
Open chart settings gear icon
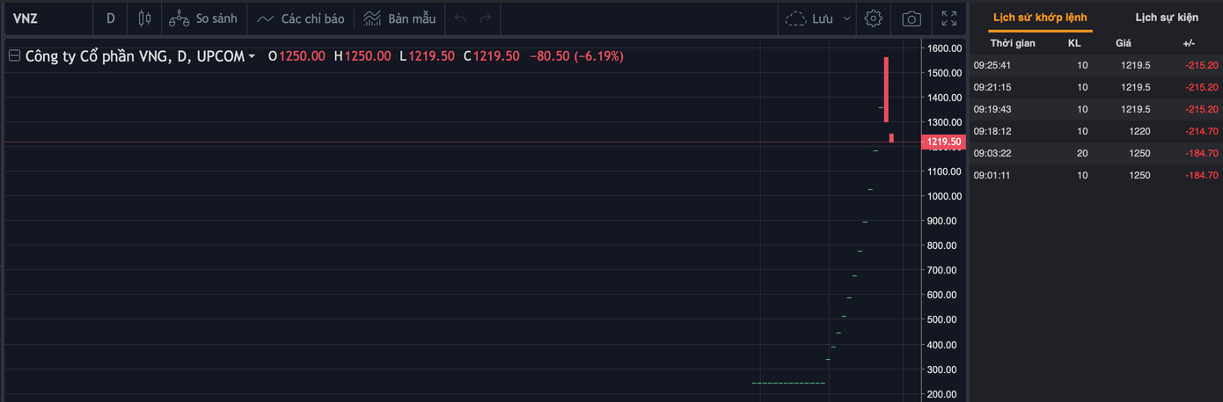pyautogui.click(x=873, y=18)
